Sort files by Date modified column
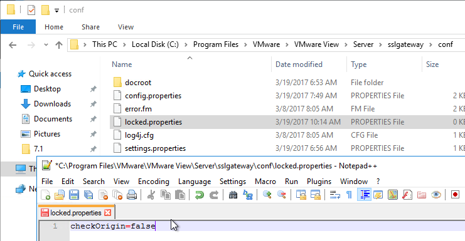The height and width of the screenshot is (241, 465). click(299, 64)
